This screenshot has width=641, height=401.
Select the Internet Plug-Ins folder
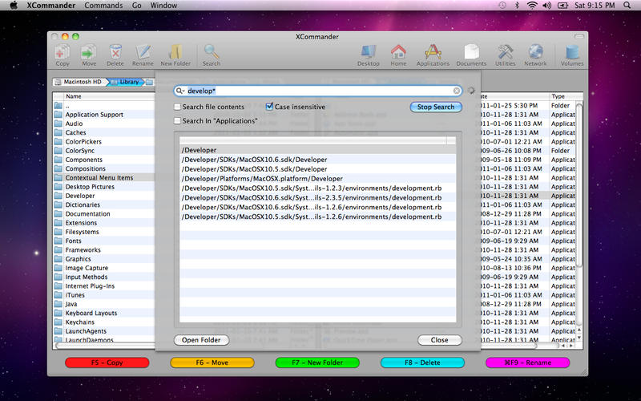point(104,286)
